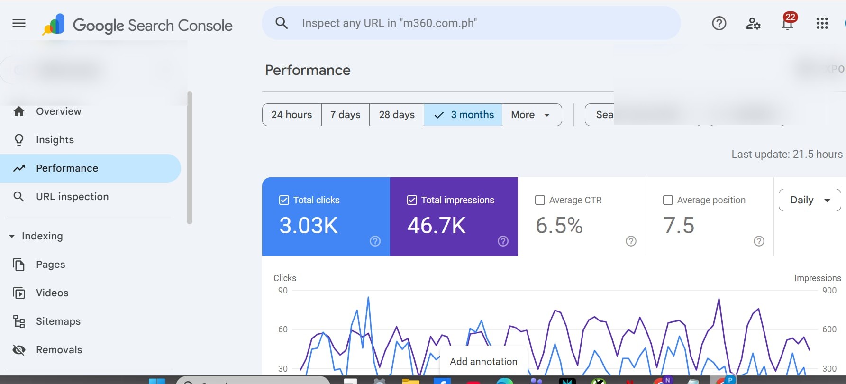The height and width of the screenshot is (384, 846).
Task: Go to Overview in sidebar
Action: [x=90, y=111]
